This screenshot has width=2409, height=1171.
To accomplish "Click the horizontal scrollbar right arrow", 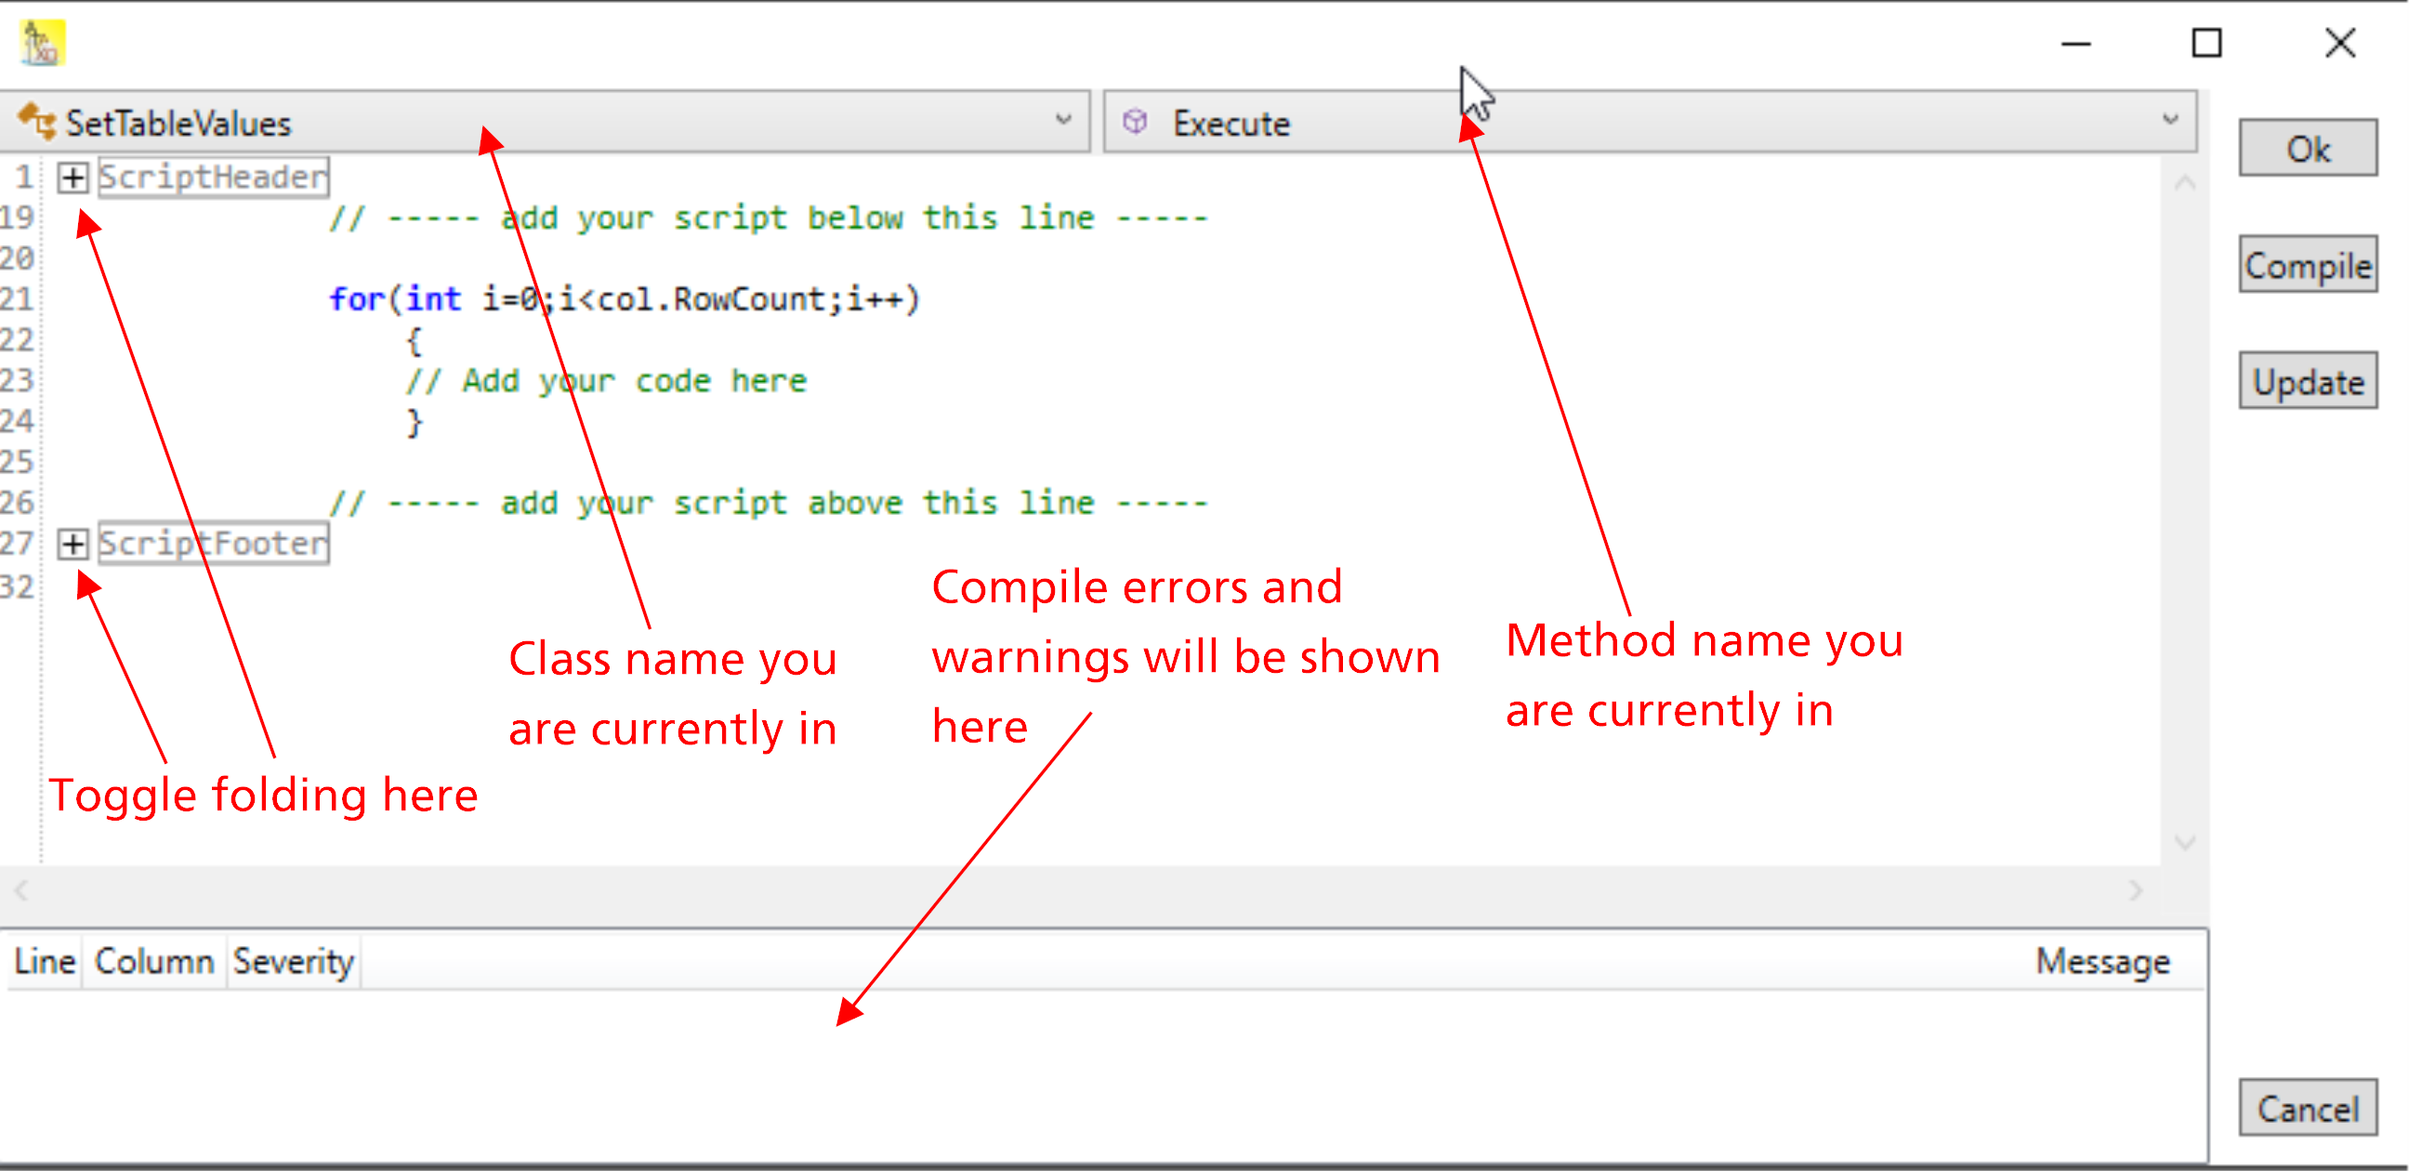I will (2137, 890).
